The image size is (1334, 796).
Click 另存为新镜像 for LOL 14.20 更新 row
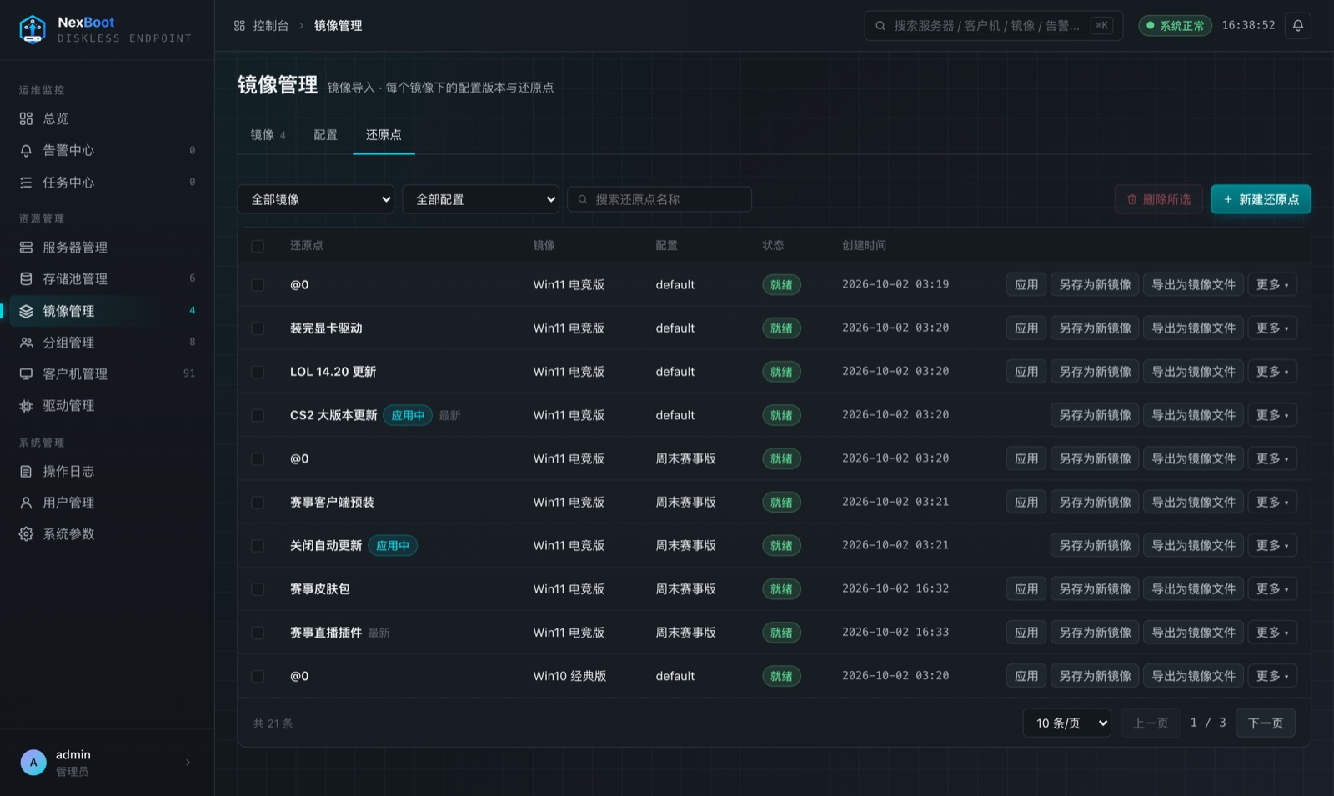click(1095, 372)
